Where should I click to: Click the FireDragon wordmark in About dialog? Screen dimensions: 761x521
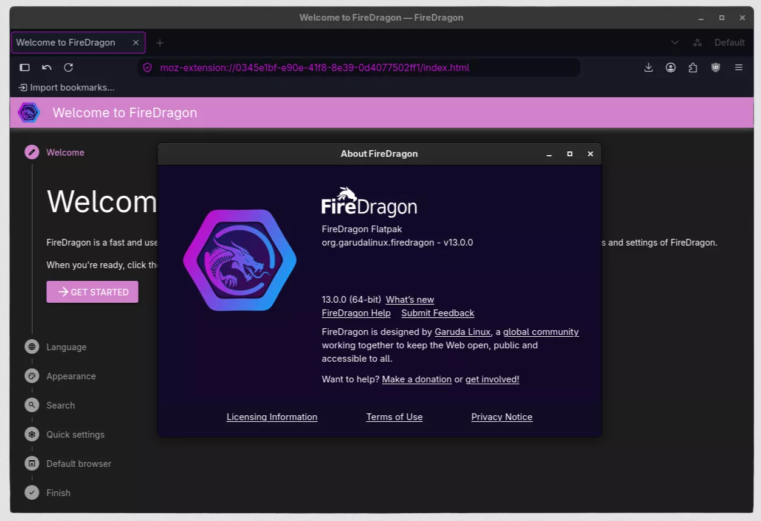(x=369, y=202)
